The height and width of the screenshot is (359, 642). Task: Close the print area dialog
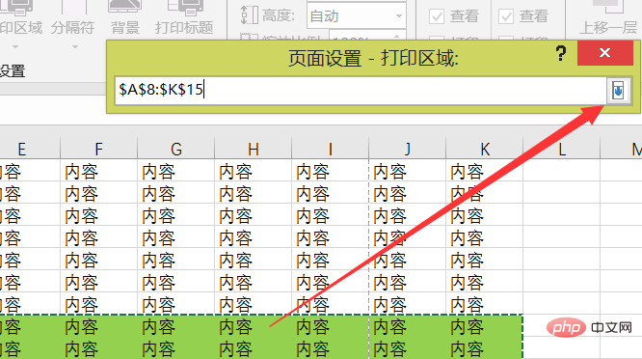[x=604, y=53]
